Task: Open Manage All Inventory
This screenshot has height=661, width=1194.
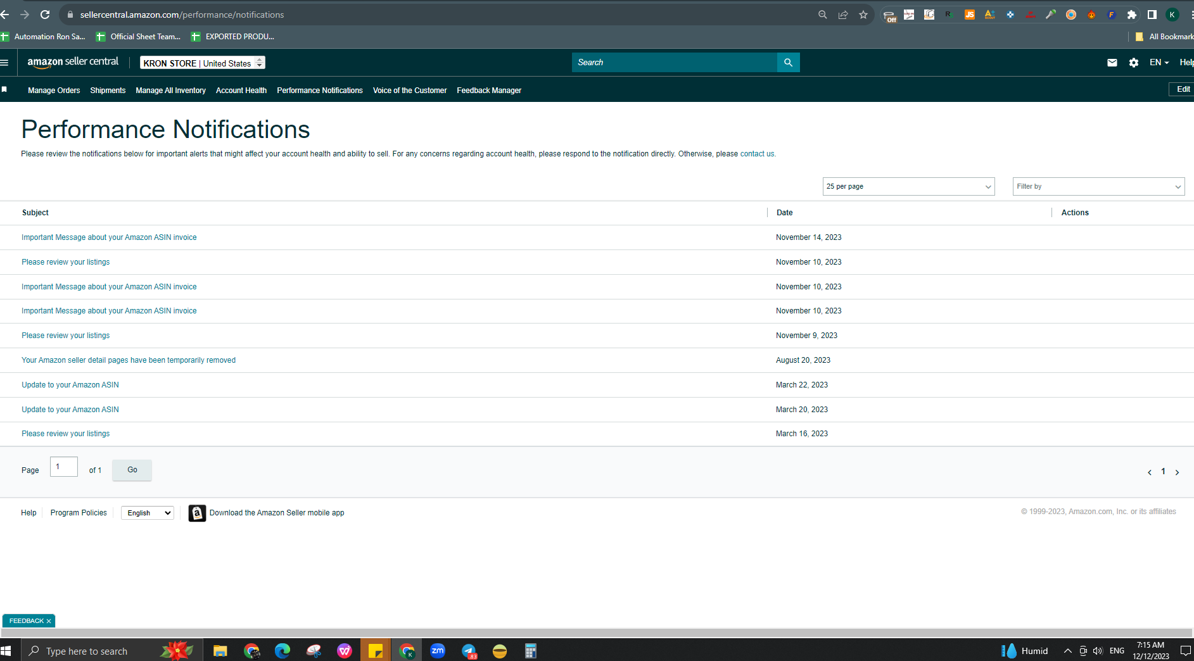Action: (x=170, y=91)
